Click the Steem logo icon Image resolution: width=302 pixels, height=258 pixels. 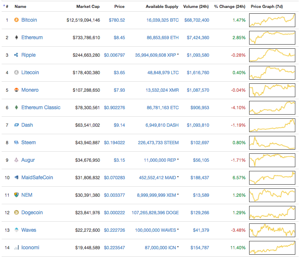tap(16, 143)
